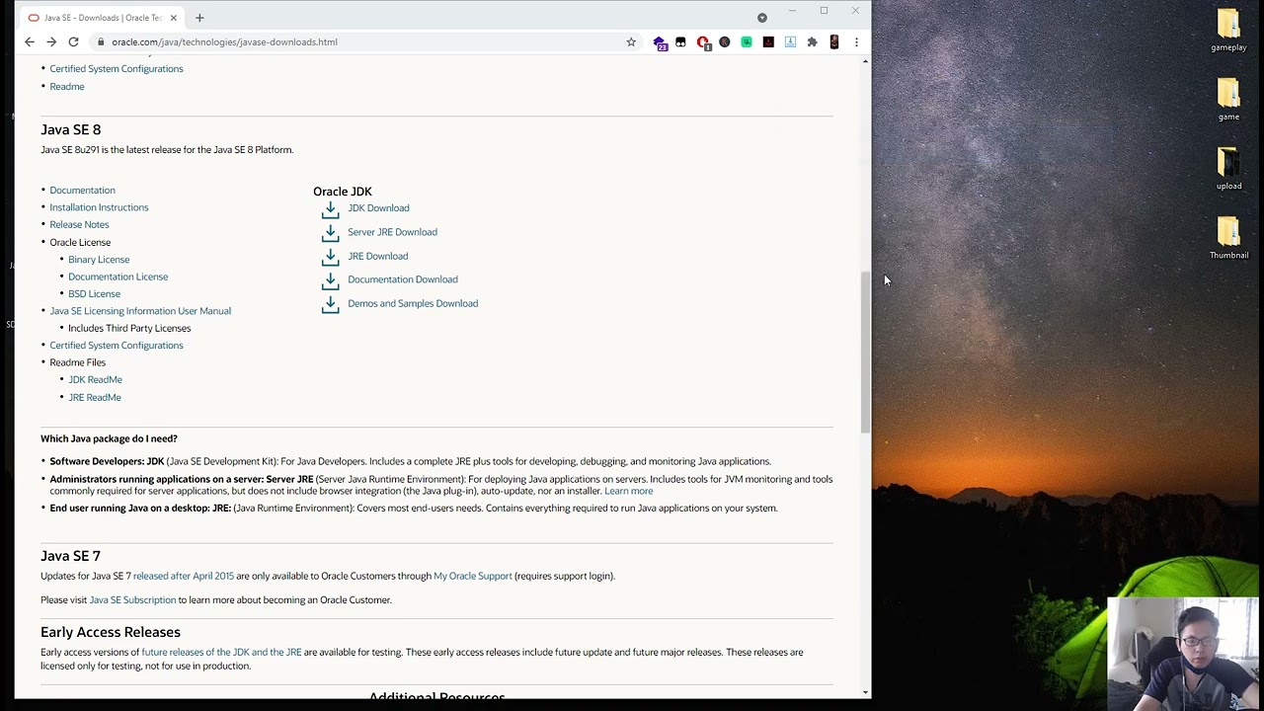Click the Java SE 8 heading text
Screen dimensions: 1264x711
70,129
